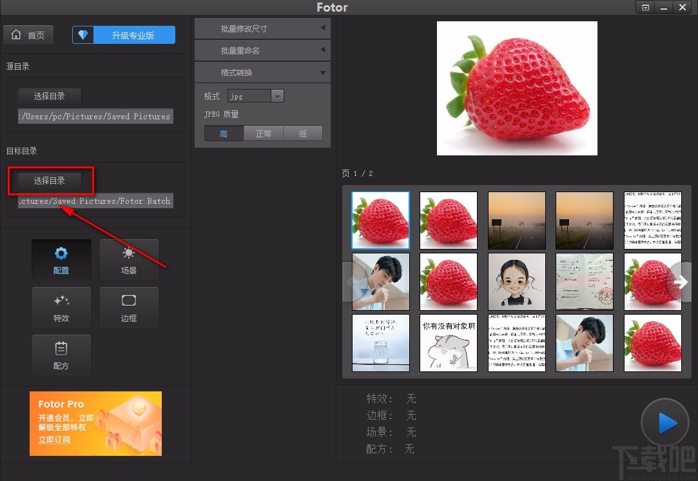Open the 配方 recipe panel
The image size is (698, 481).
click(x=61, y=355)
